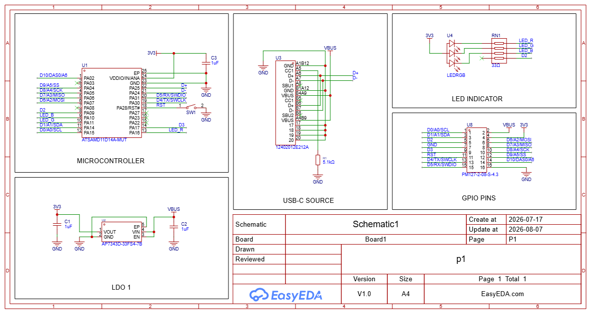Click the 3V3 power flag above U4
The width and height of the screenshot is (591, 314).
(429, 38)
